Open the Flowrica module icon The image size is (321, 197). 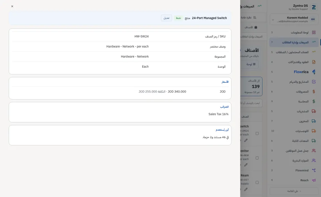(314, 72)
